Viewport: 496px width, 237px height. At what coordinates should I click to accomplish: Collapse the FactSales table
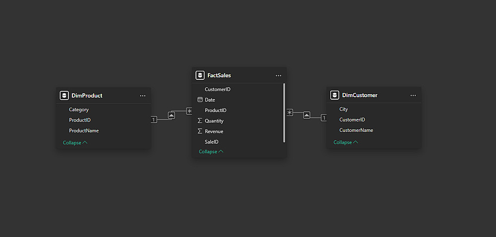tap(211, 152)
